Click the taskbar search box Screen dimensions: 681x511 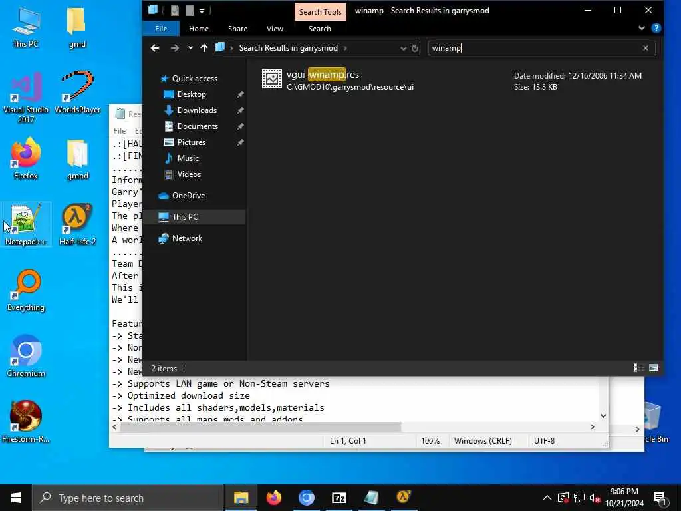128,498
